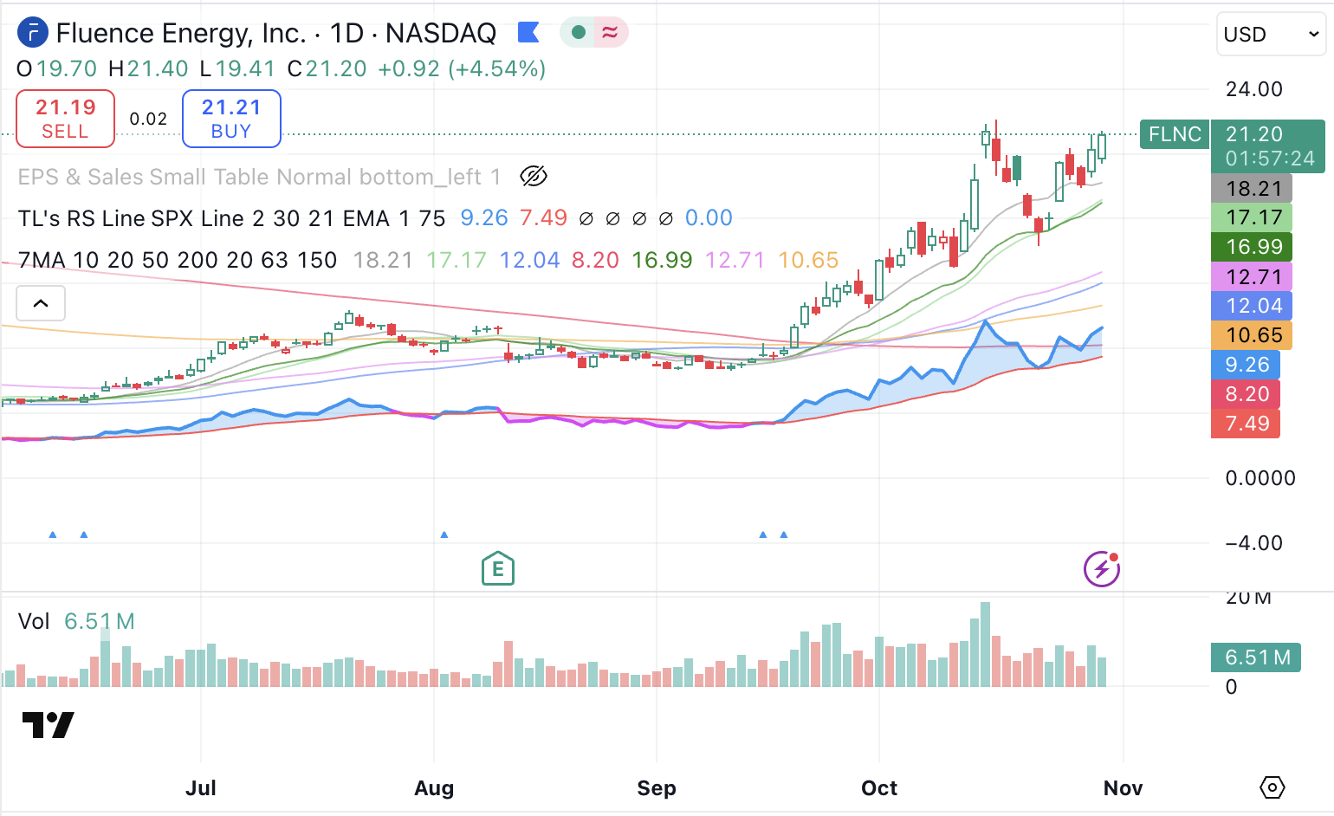
Task: Click the purple lightning bolt icon
Action: [1102, 569]
